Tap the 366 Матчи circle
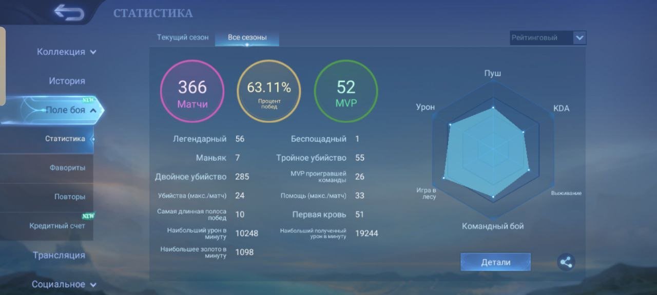Screen dimensions: 657x295 pyautogui.click(x=192, y=92)
